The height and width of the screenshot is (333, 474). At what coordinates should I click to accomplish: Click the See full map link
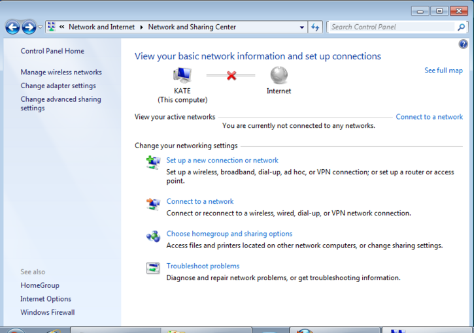[443, 71]
